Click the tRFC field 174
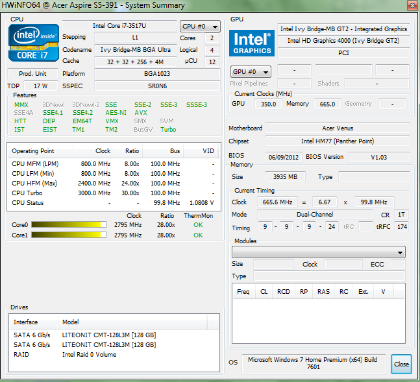The height and width of the screenshot is (382, 420). point(402,227)
